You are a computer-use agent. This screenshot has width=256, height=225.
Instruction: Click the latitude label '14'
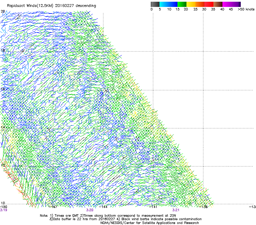(3, 127)
